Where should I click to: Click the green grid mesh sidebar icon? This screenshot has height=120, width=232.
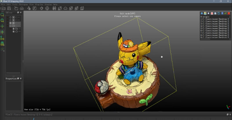[x=2, y=44]
